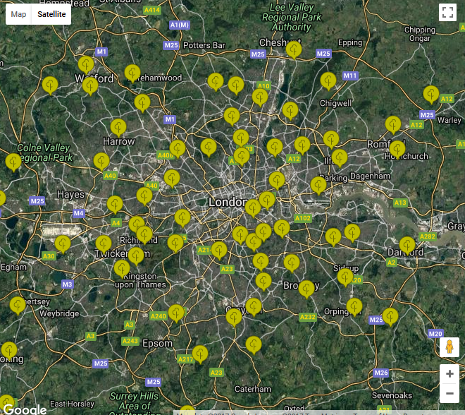Click the A232 road shield
Screen dimensions: 465x415
308,317
